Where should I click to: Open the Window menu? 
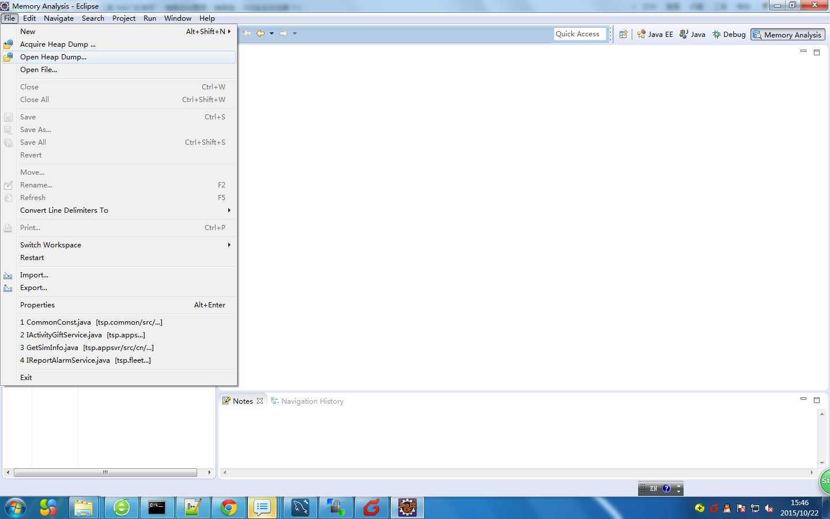tap(178, 18)
